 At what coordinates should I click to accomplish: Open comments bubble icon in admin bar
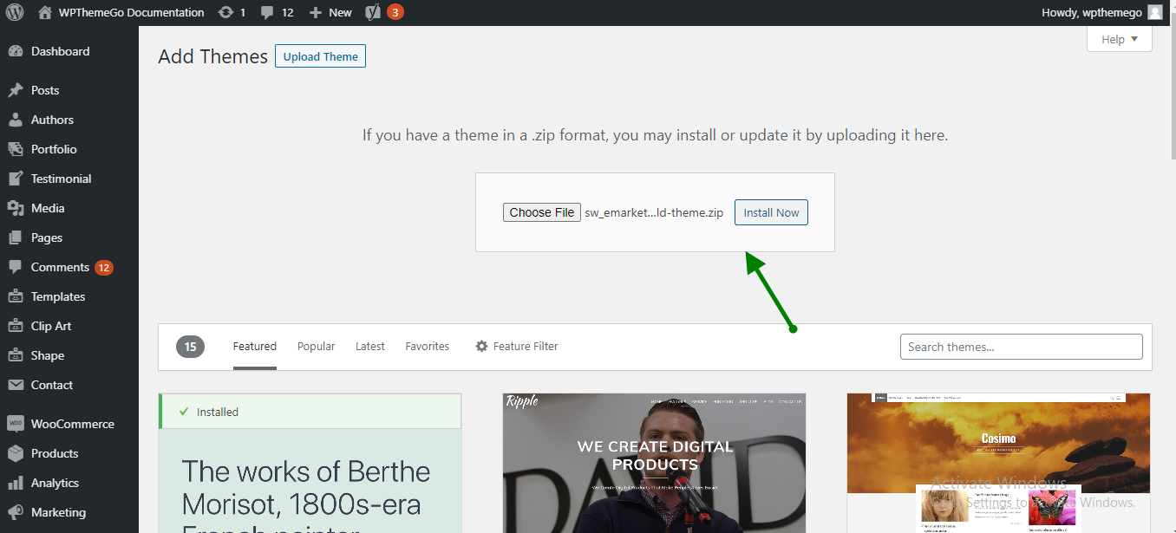pyautogui.click(x=267, y=13)
